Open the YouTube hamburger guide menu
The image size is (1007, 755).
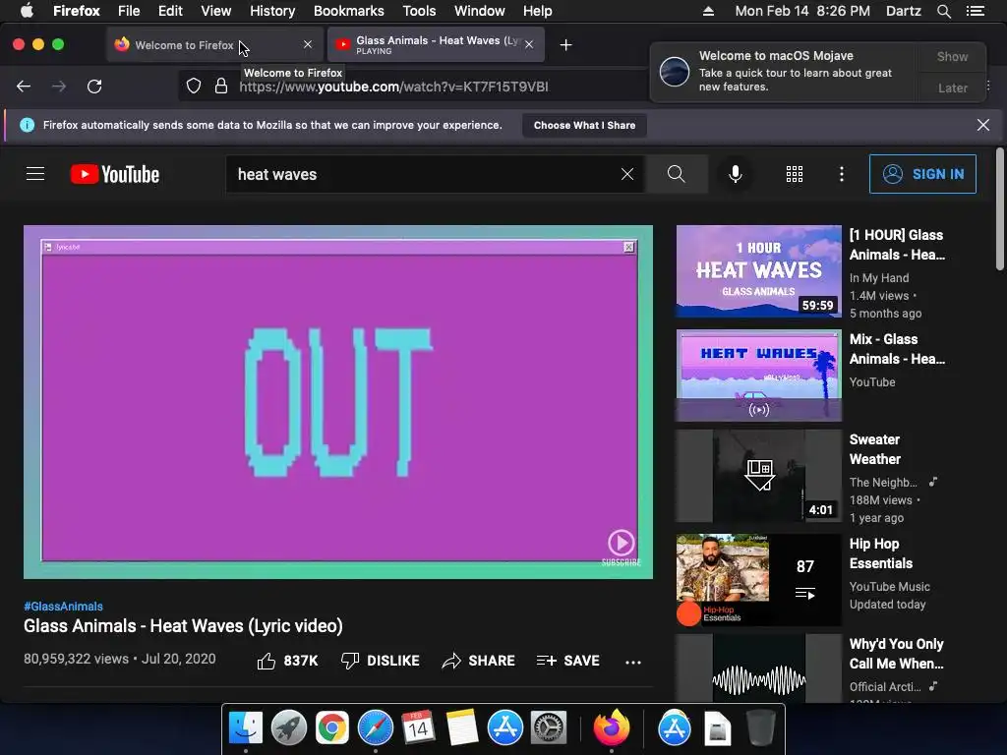tap(35, 174)
